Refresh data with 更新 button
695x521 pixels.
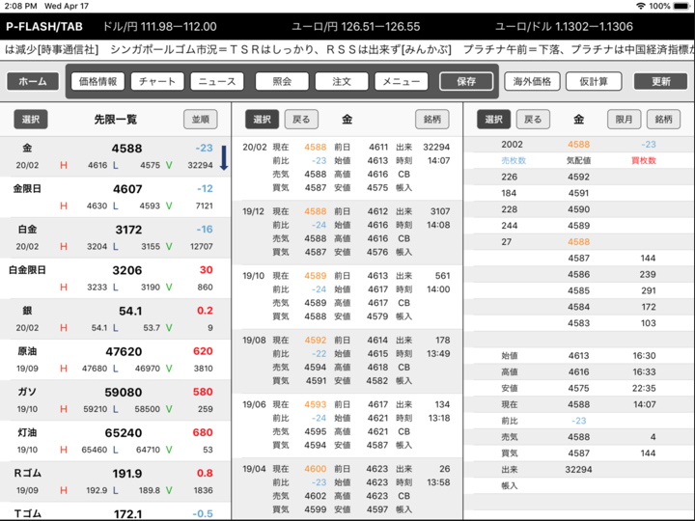click(x=661, y=82)
